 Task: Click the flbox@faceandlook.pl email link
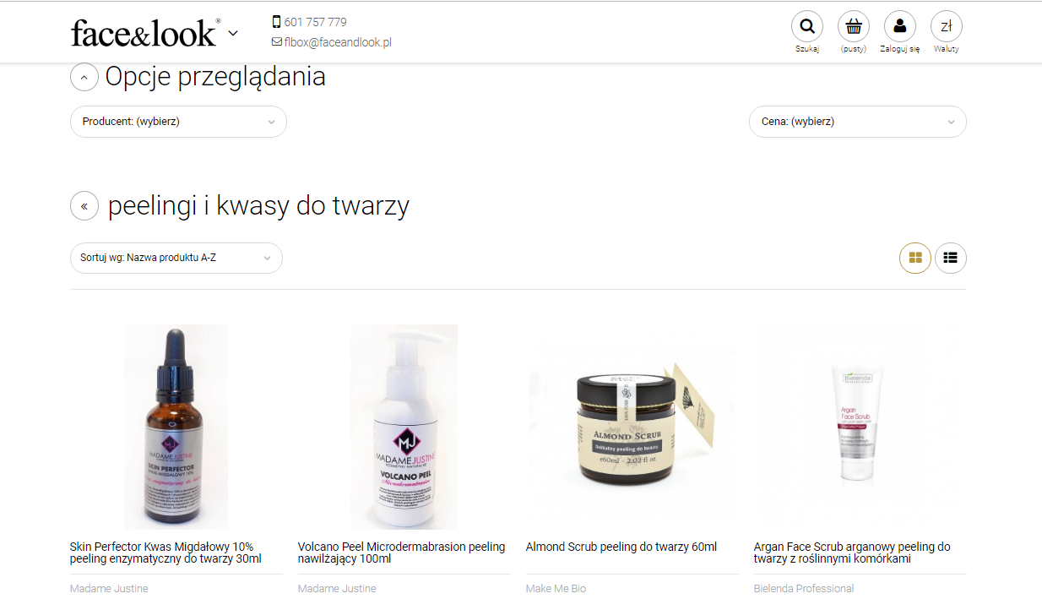pyautogui.click(x=332, y=42)
